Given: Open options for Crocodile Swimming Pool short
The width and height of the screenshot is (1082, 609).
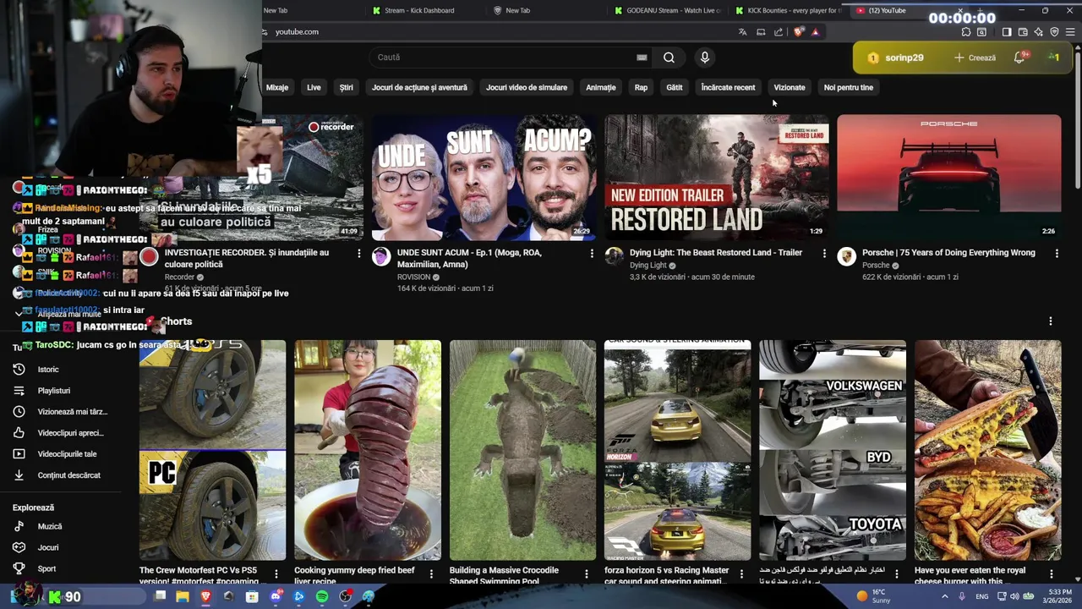Looking at the screenshot, I should coord(586,574).
